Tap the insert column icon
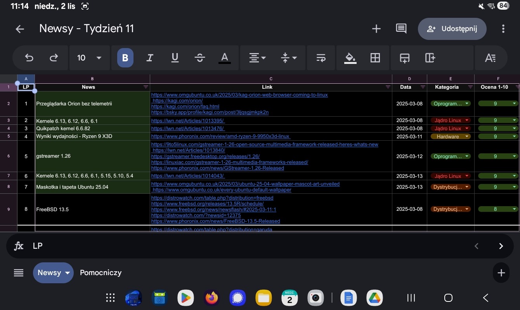Image resolution: width=520 pixels, height=310 pixels. [430, 58]
